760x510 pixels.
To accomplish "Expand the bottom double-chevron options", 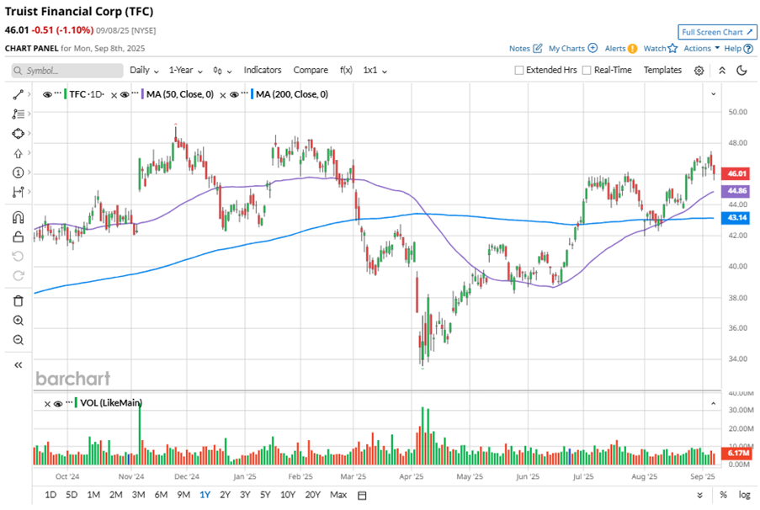I will [x=700, y=496].
